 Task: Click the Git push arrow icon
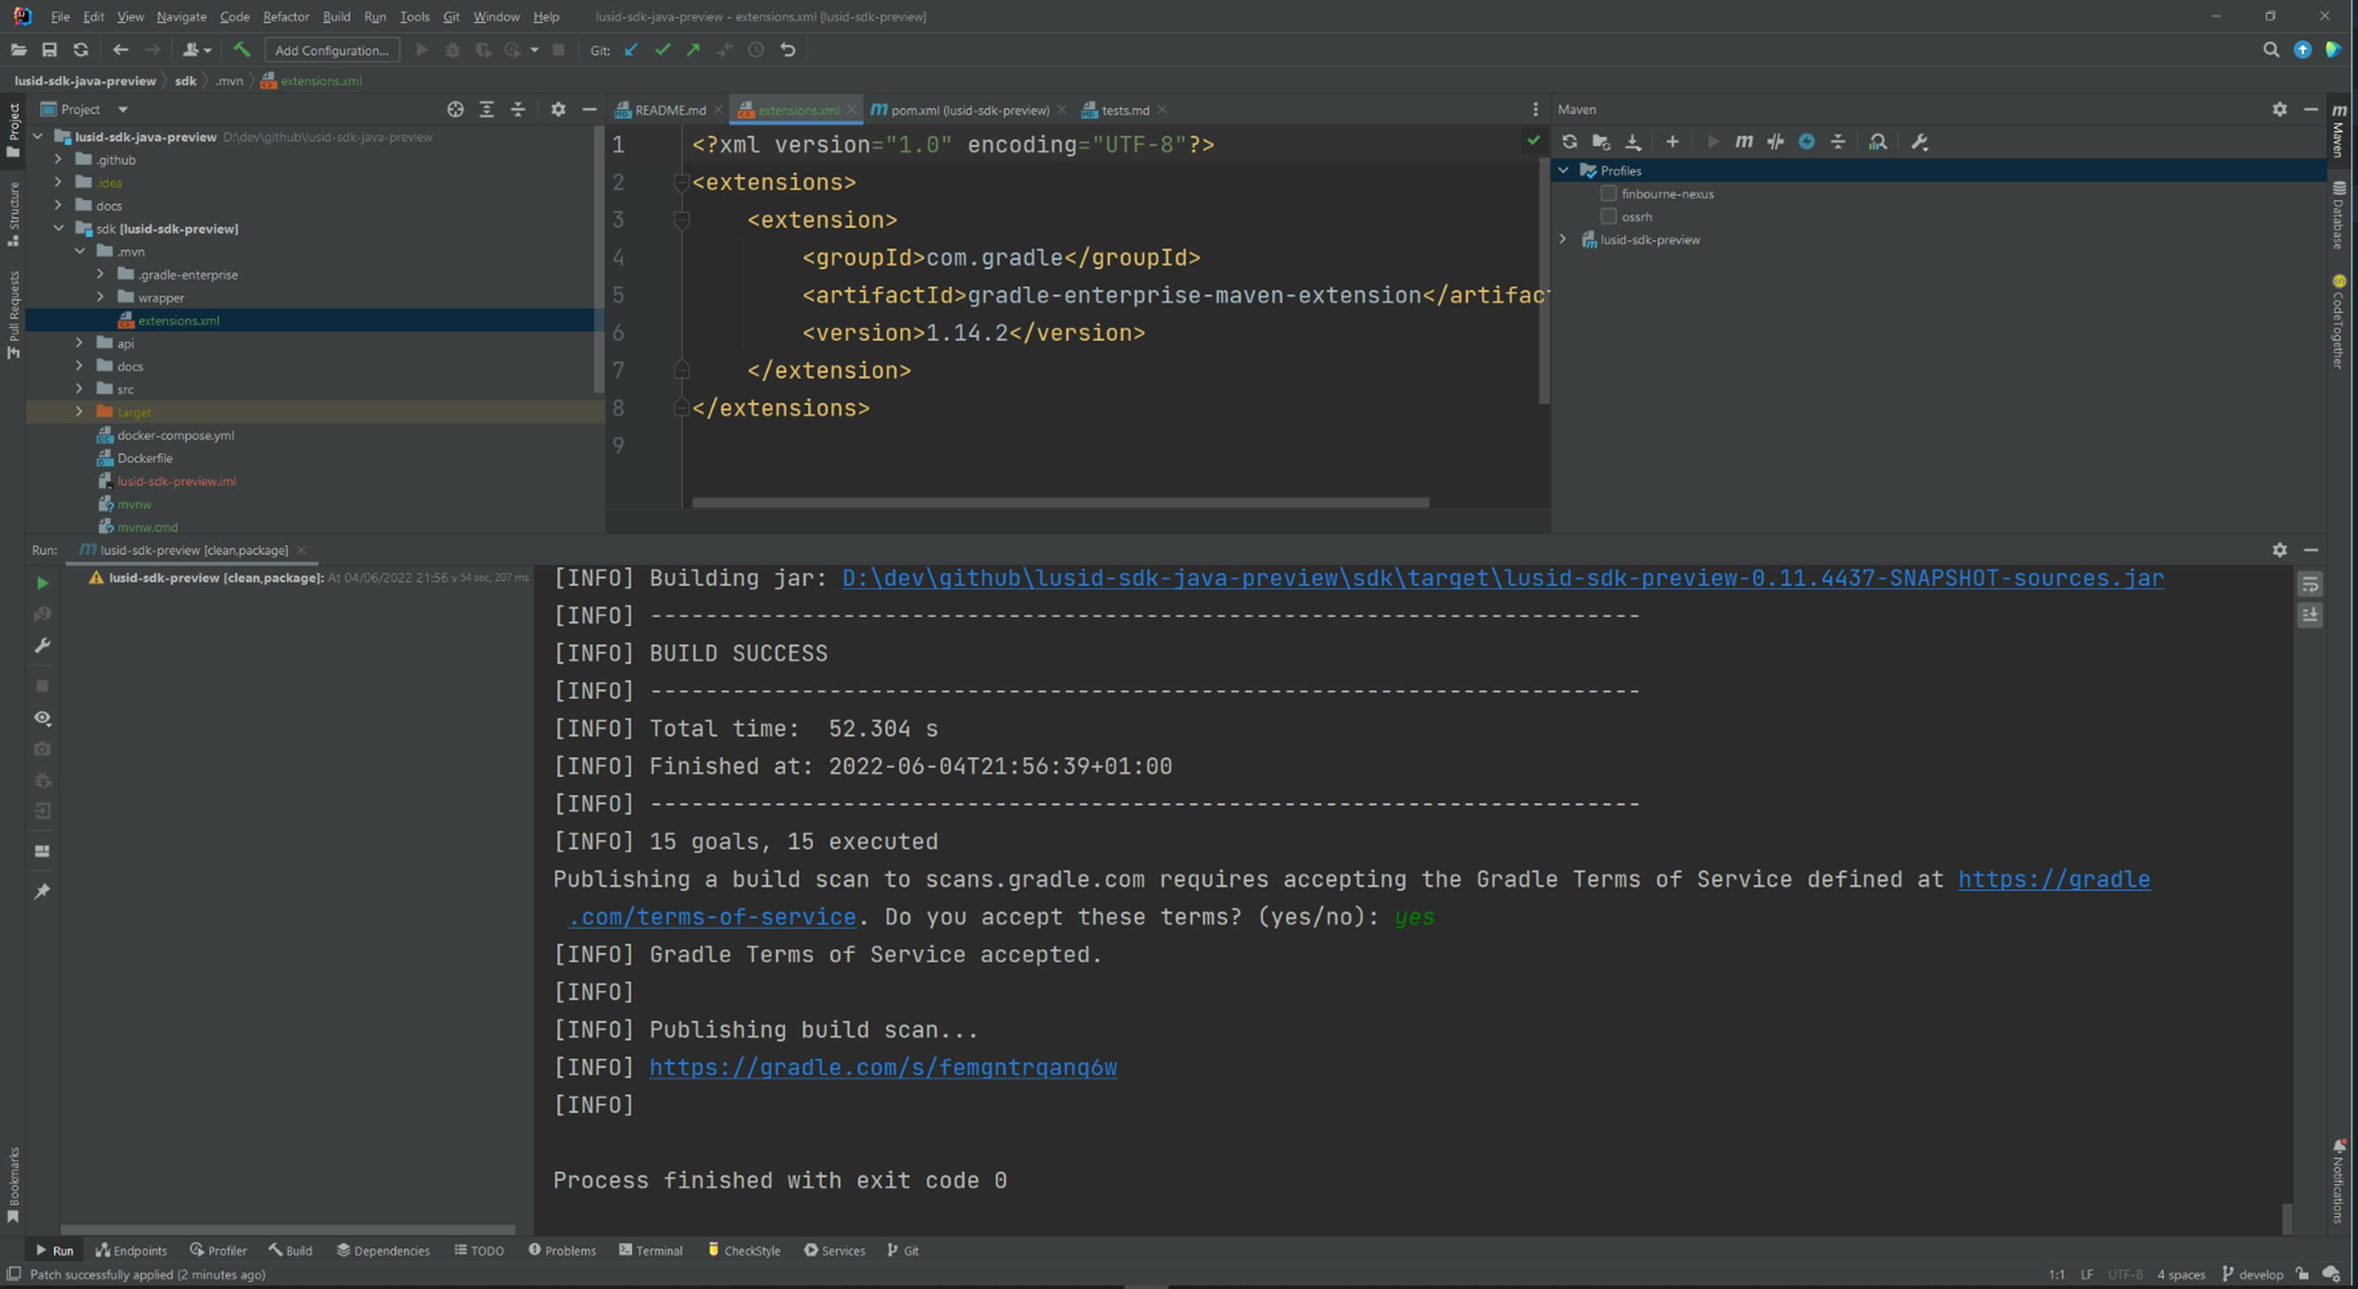[694, 50]
